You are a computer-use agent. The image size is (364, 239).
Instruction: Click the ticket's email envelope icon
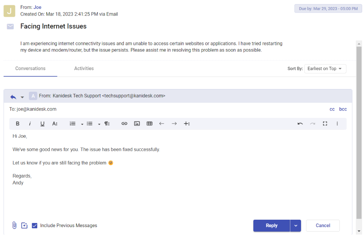coord(10,27)
